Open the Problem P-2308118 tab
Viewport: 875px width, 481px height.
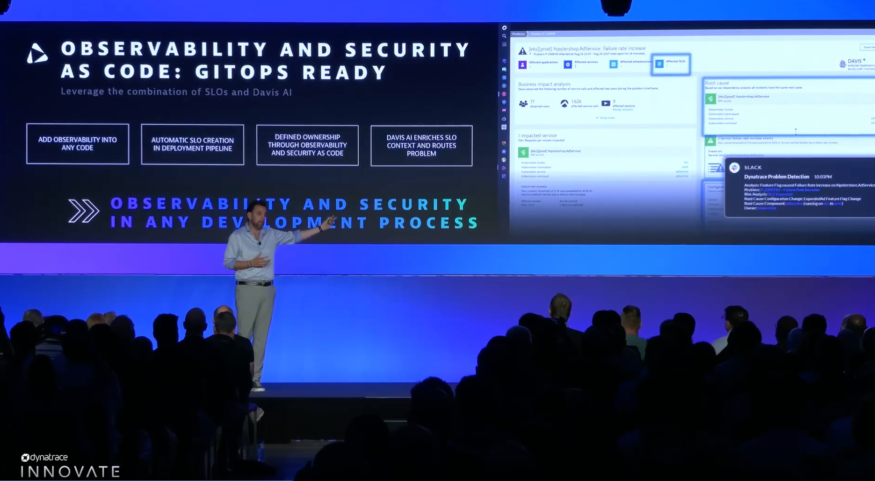[x=542, y=34]
